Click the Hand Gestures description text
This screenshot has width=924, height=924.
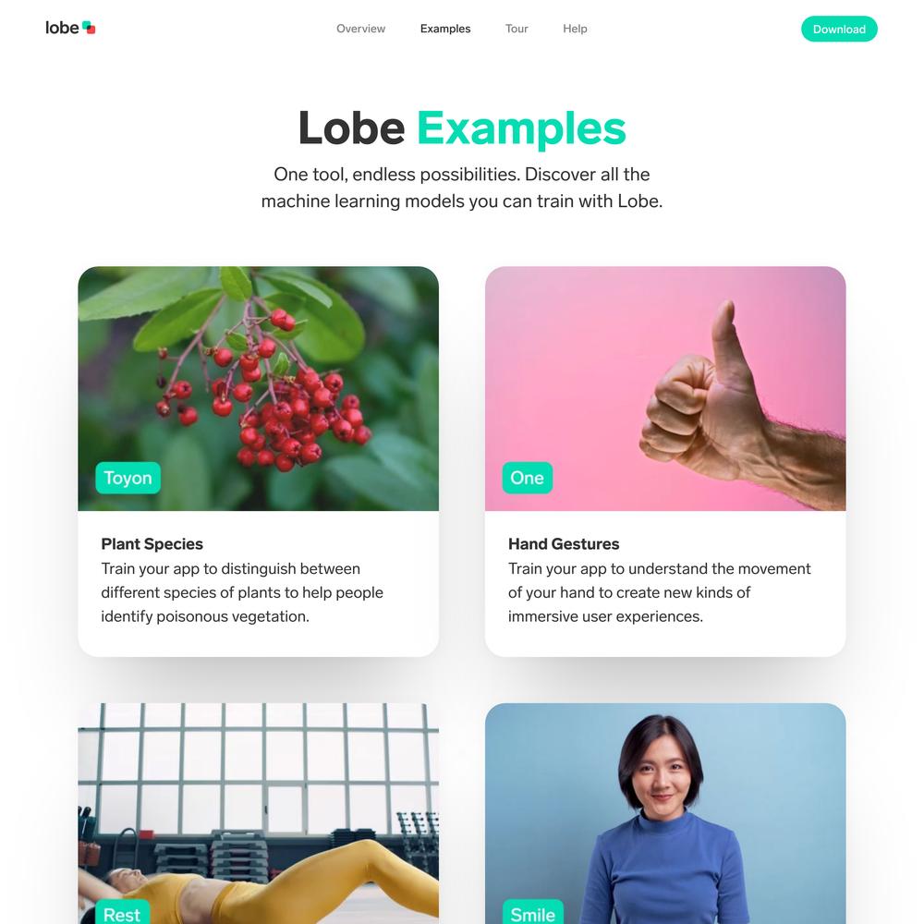(x=660, y=593)
